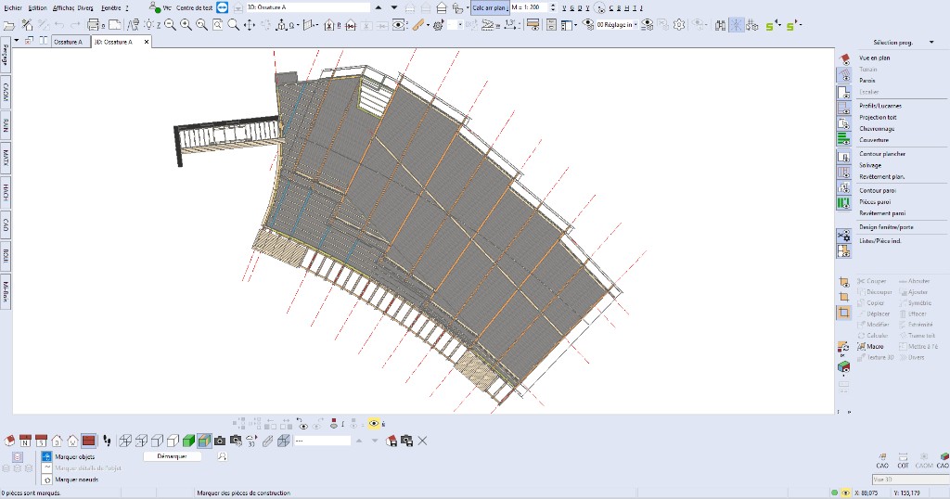This screenshot has height=499, width=950.
Task: Select the green solid cube display mode
Action: pyautogui.click(x=188, y=441)
